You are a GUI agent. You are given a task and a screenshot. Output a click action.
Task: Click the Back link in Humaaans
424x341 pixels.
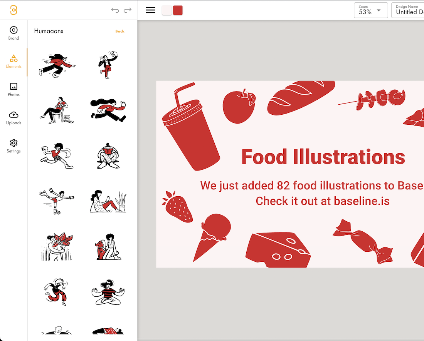coord(120,31)
